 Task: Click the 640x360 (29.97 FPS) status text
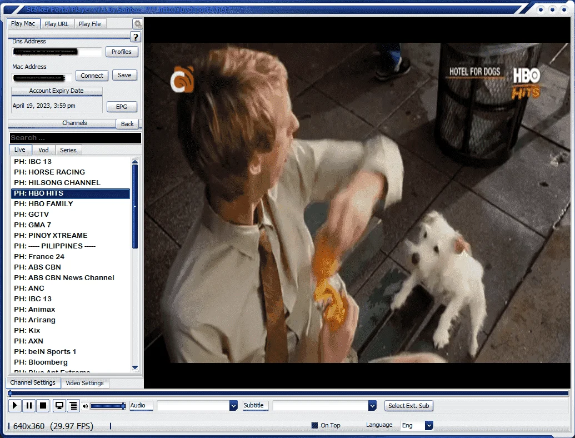click(53, 426)
